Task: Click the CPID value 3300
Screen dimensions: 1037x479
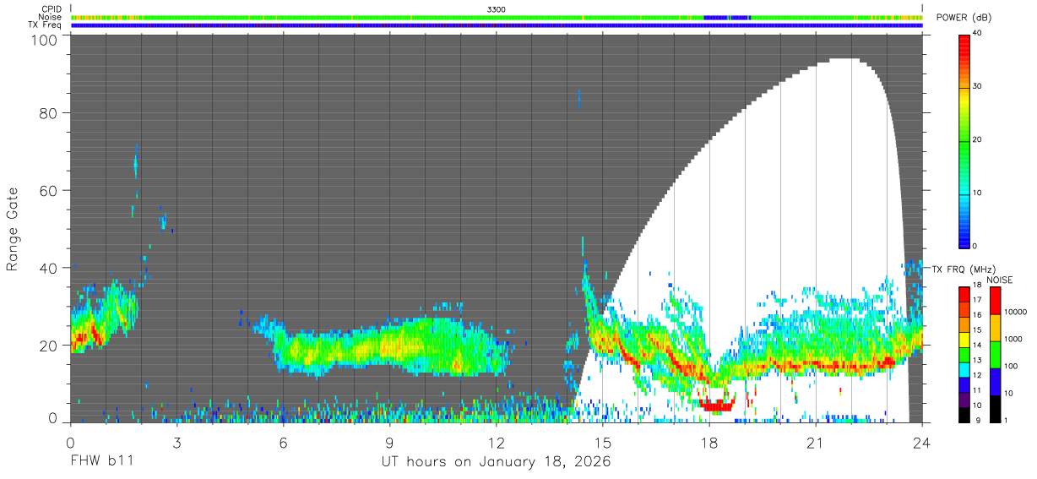Action: pos(497,9)
